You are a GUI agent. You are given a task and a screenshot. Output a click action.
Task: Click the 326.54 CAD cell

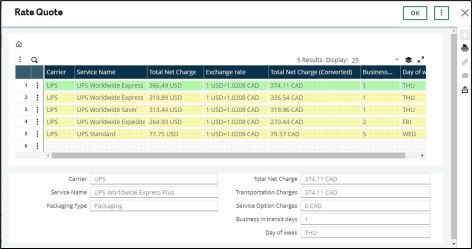click(314, 97)
